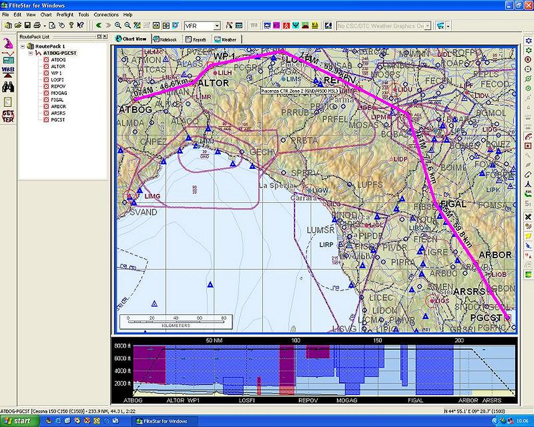Select the ARBOR waypoint in route list

click(58, 106)
